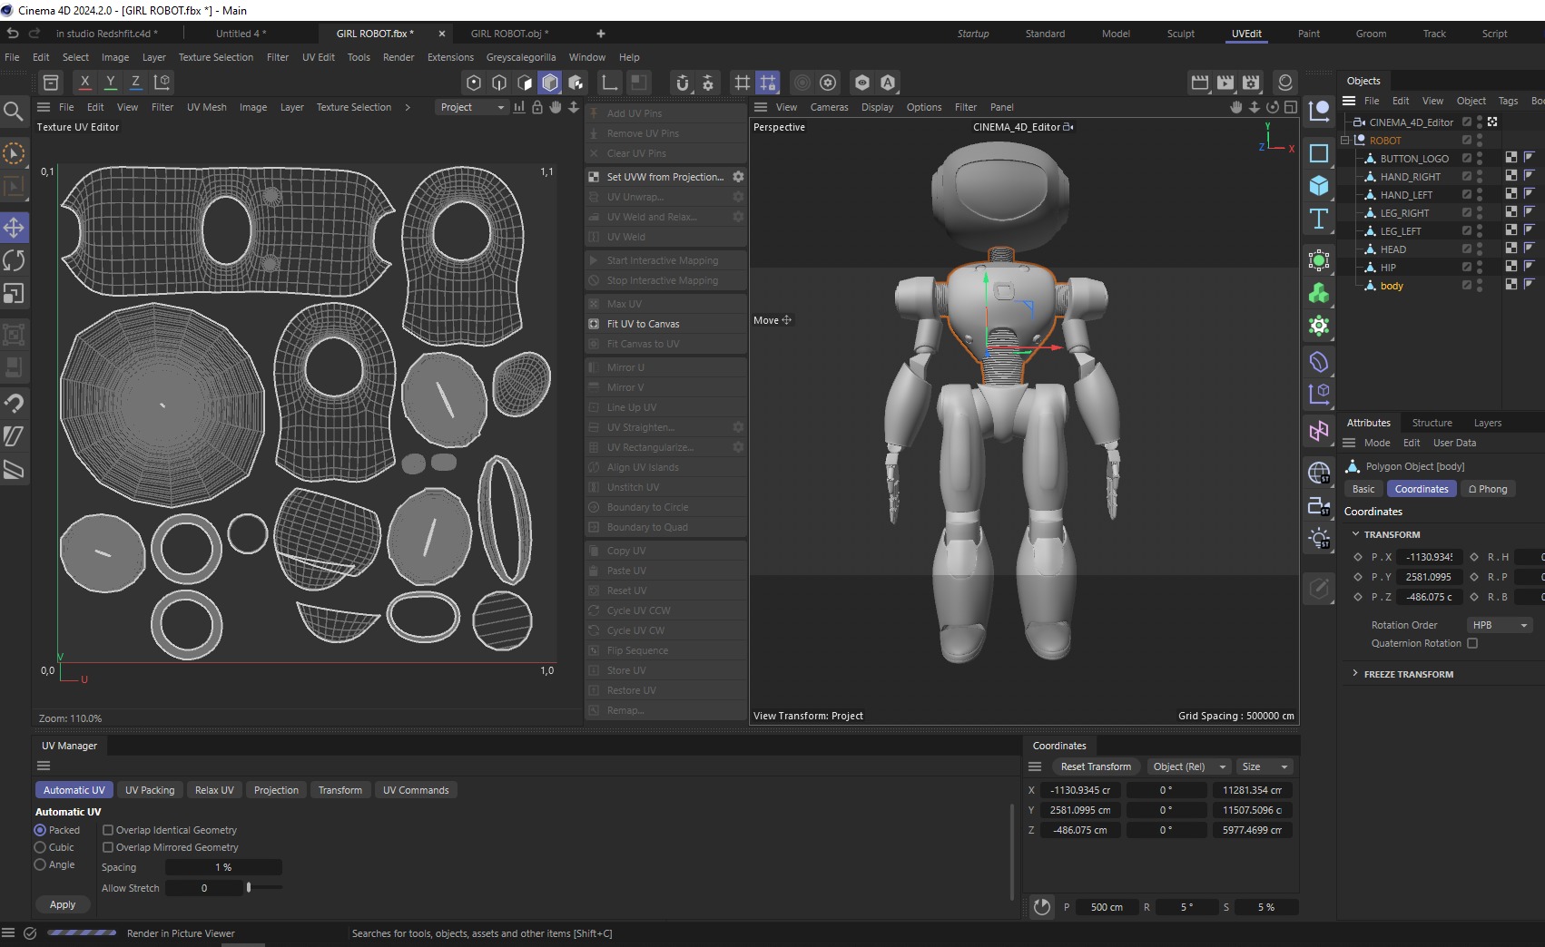Open the Relax UV tab

click(214, 790)
